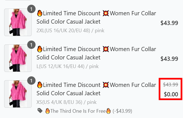Image resolution: width=183 pixels, height=118 pixels.
Task: Click fire emoji before 'The Third One'
Action: [47, 111]
